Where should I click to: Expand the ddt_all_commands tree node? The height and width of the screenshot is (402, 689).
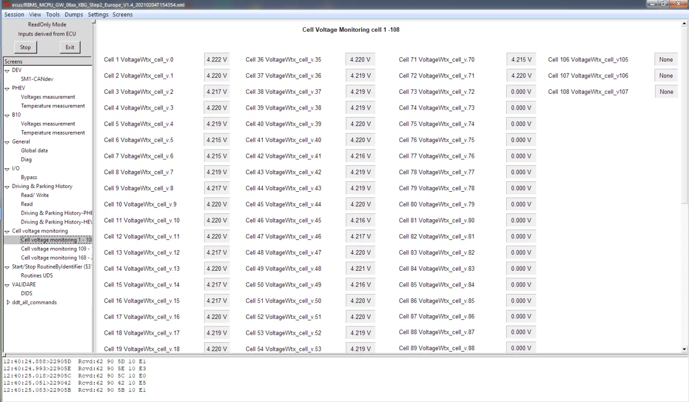pos(7,302)
